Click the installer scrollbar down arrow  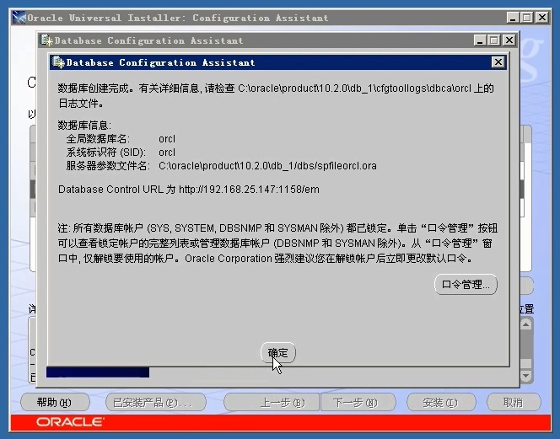(x=525, y=376)
